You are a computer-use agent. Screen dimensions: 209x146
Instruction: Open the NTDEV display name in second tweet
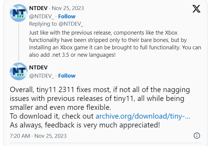[38, 68]
